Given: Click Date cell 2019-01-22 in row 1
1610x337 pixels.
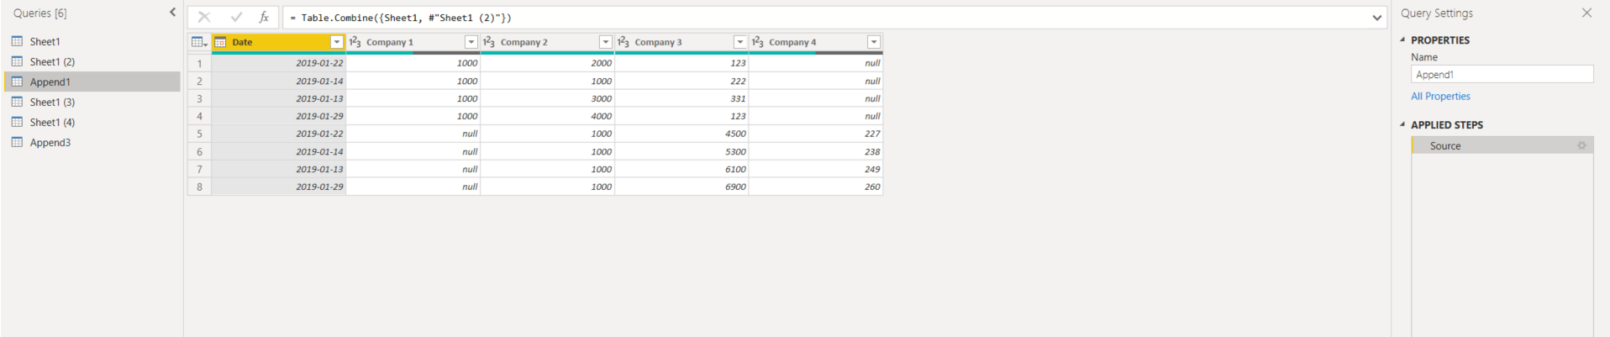Looking at the screenshot, I should point(279,63).
